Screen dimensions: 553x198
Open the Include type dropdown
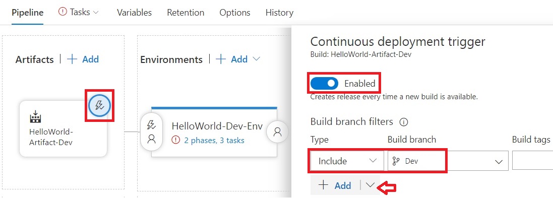347,161
